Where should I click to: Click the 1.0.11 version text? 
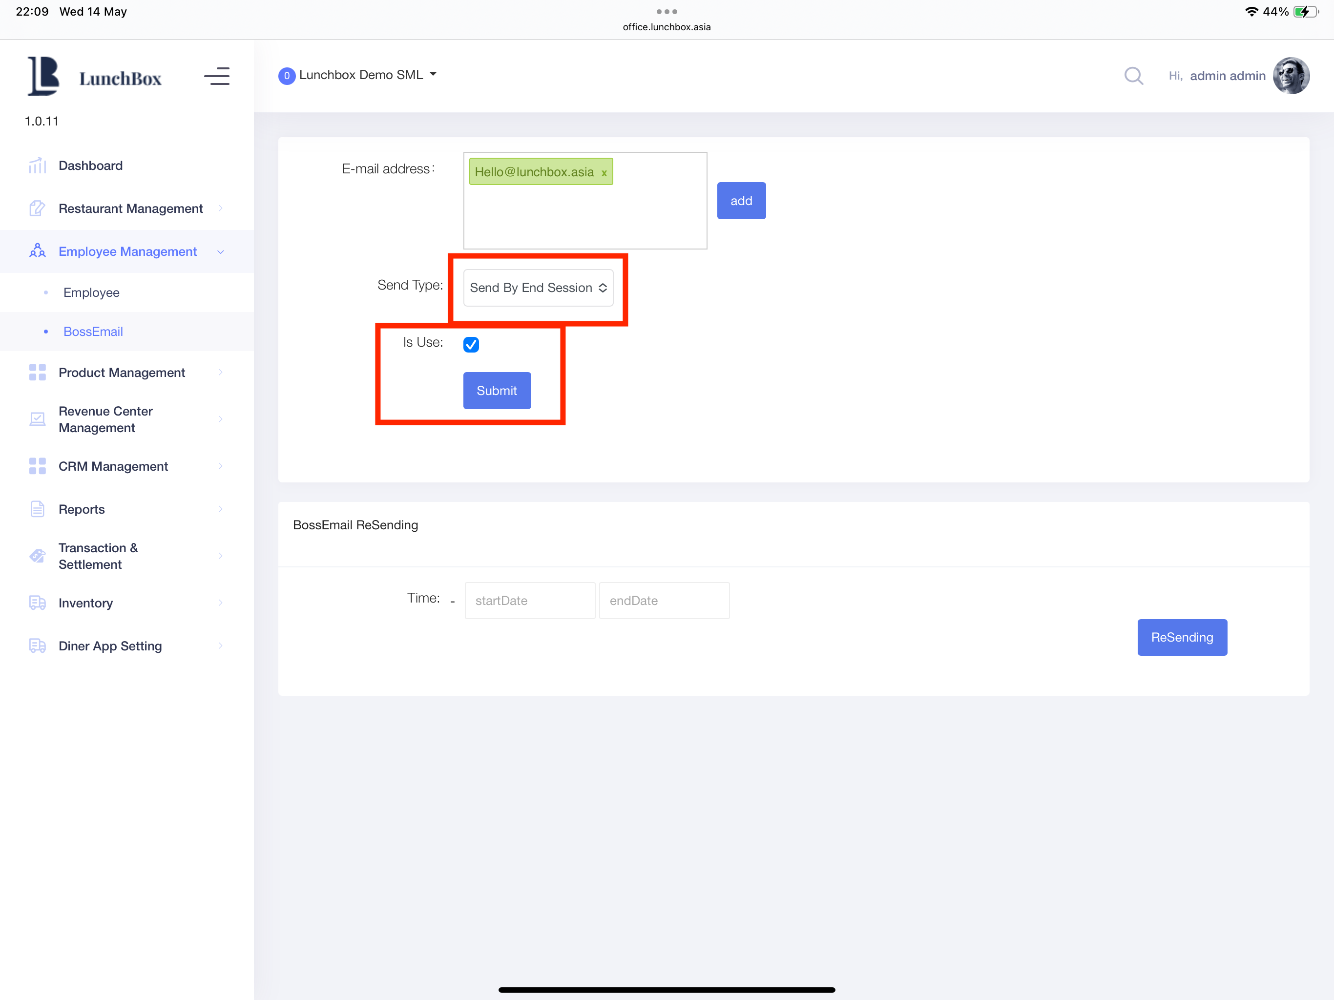(x=42, y=121)
